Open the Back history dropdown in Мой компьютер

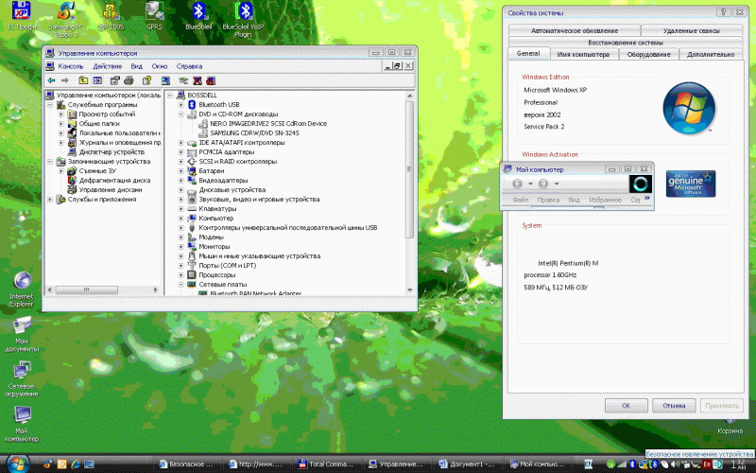point(530,184)
